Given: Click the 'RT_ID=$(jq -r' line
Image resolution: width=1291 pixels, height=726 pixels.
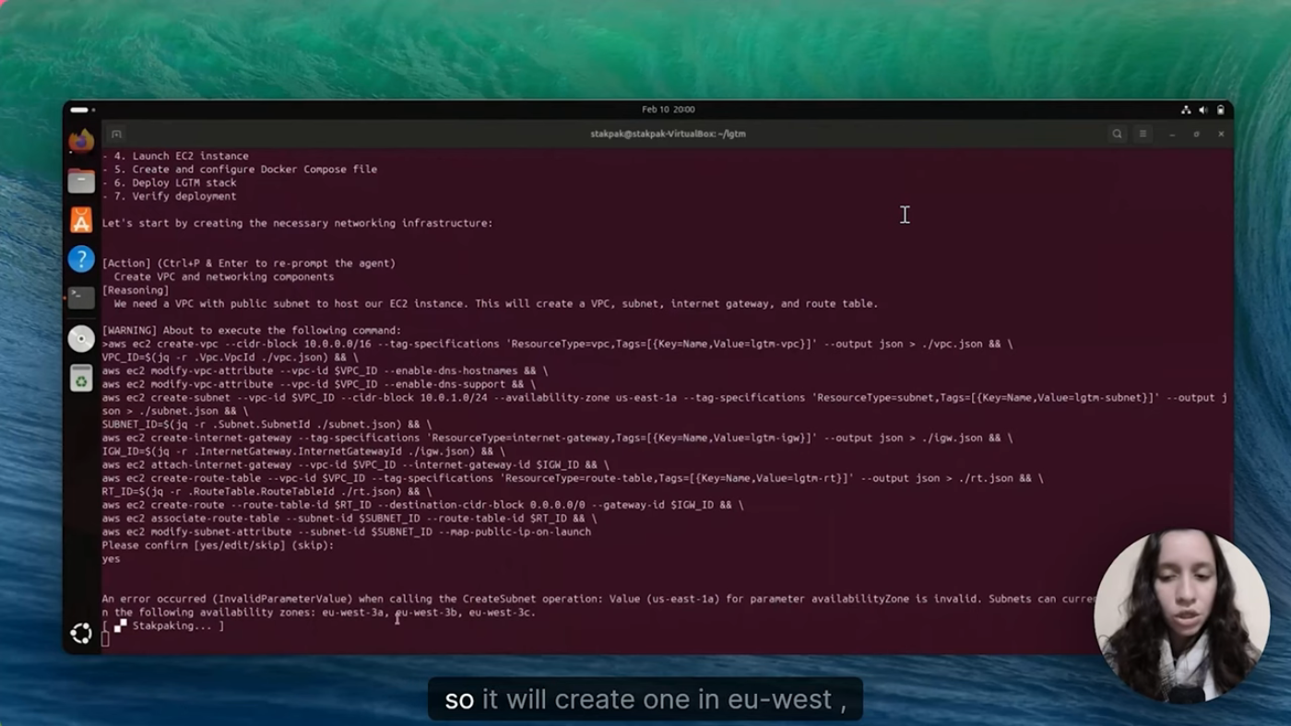Looking at the screenshot, I should pyautogui.click(x=266, y=492).
